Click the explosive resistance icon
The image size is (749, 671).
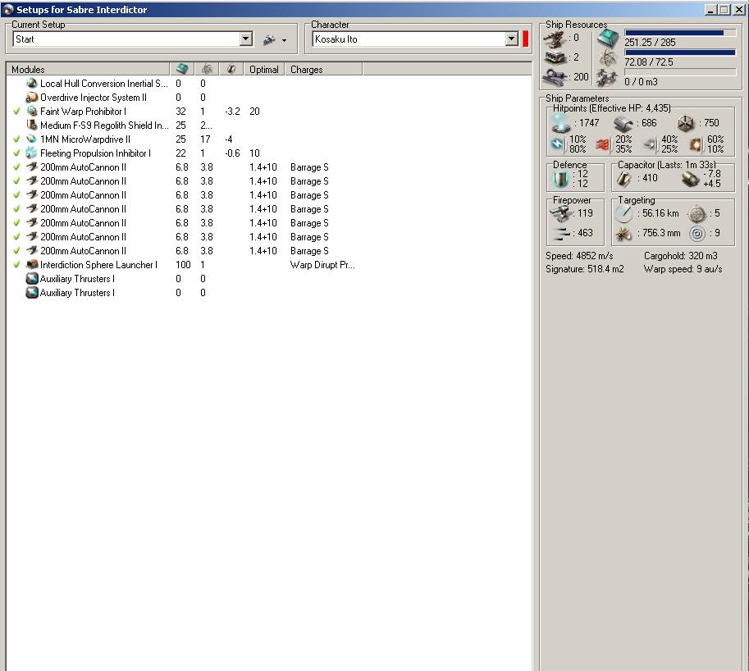tap(696, 144)
